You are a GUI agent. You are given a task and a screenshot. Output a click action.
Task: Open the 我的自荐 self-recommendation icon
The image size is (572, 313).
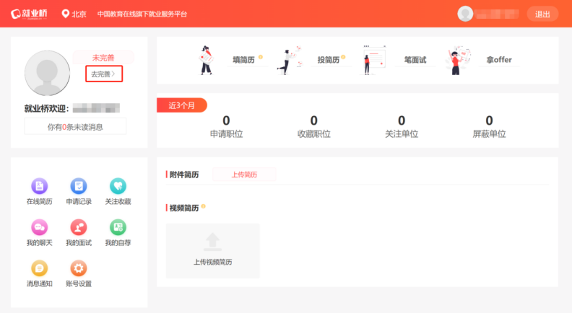click(x=118, y=228)
